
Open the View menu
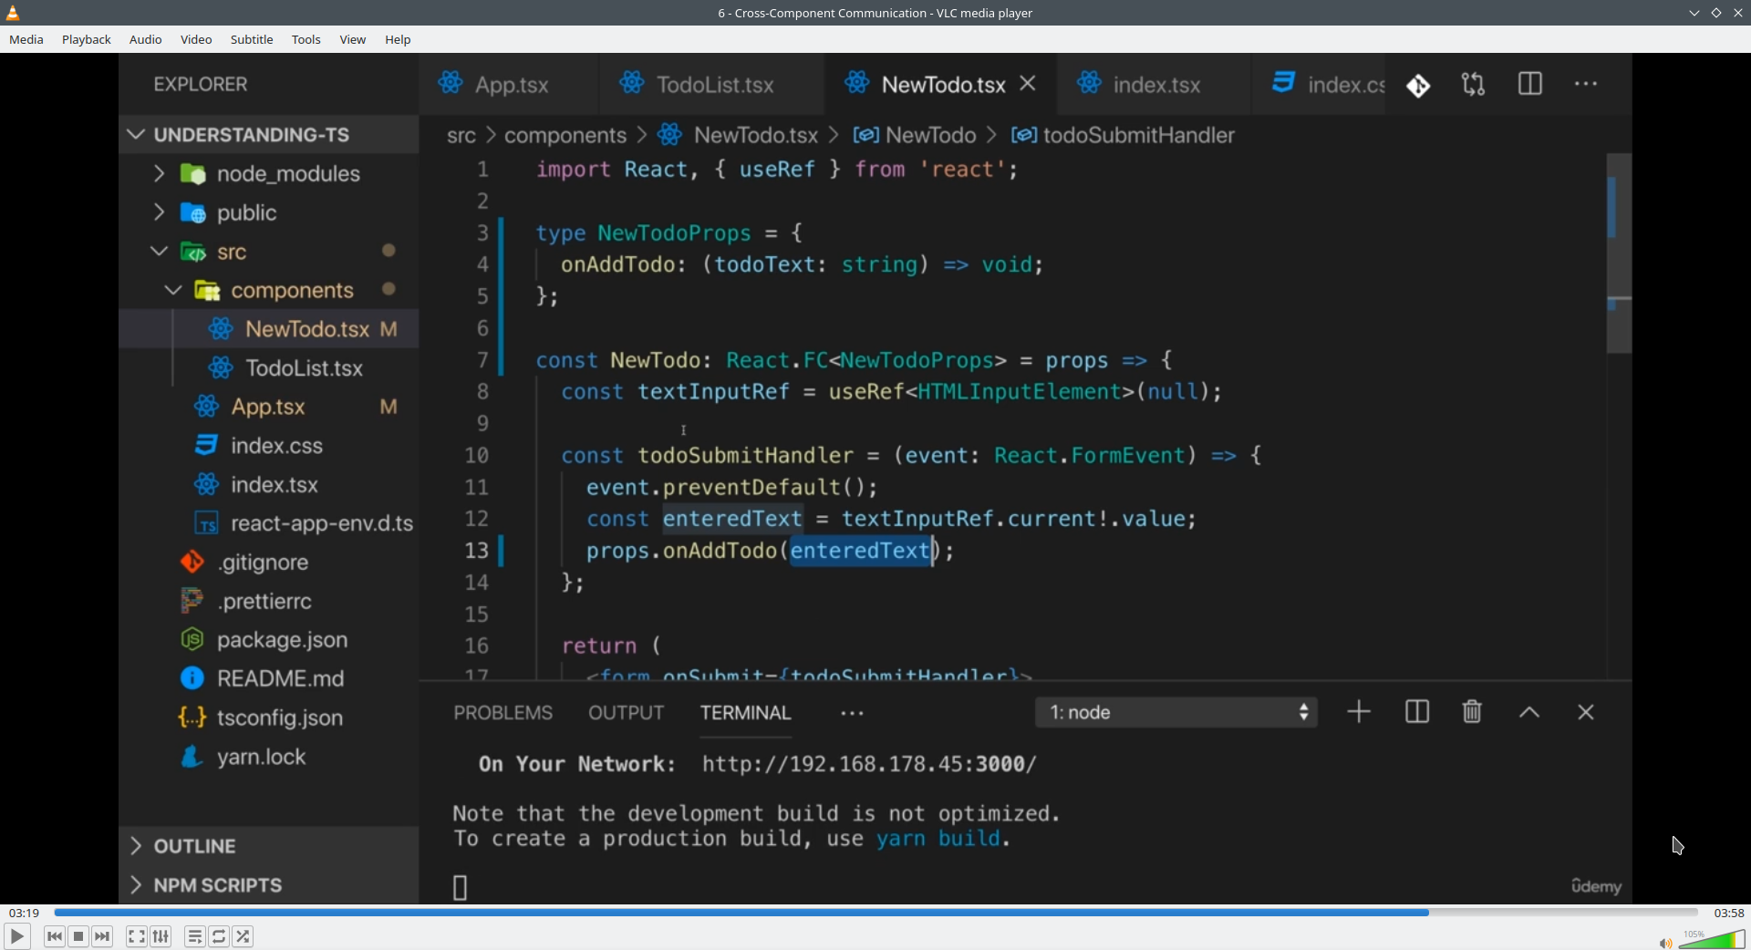click(x=353, y=39)
